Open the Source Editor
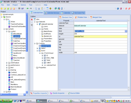Image resolution: width=131 pixels, height=103 pixels. click(x=74, y=93)
